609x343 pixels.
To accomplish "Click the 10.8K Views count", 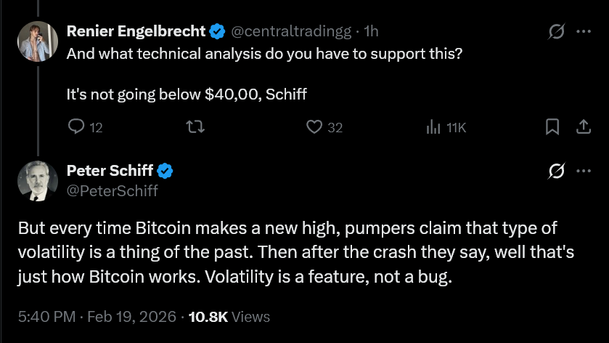I will click(229, 317).
